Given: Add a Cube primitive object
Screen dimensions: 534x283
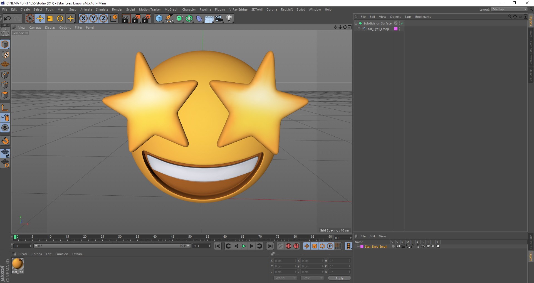Looking at the screenshot, I should coord(159,19).
